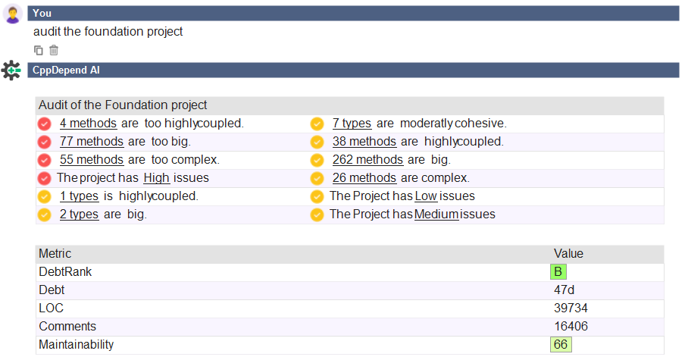Click the Maintainability '66' badge
685x357 pixels.
561,344
